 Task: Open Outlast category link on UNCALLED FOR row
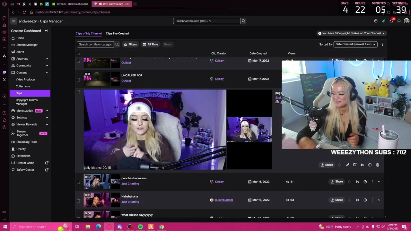pos(126,81)
